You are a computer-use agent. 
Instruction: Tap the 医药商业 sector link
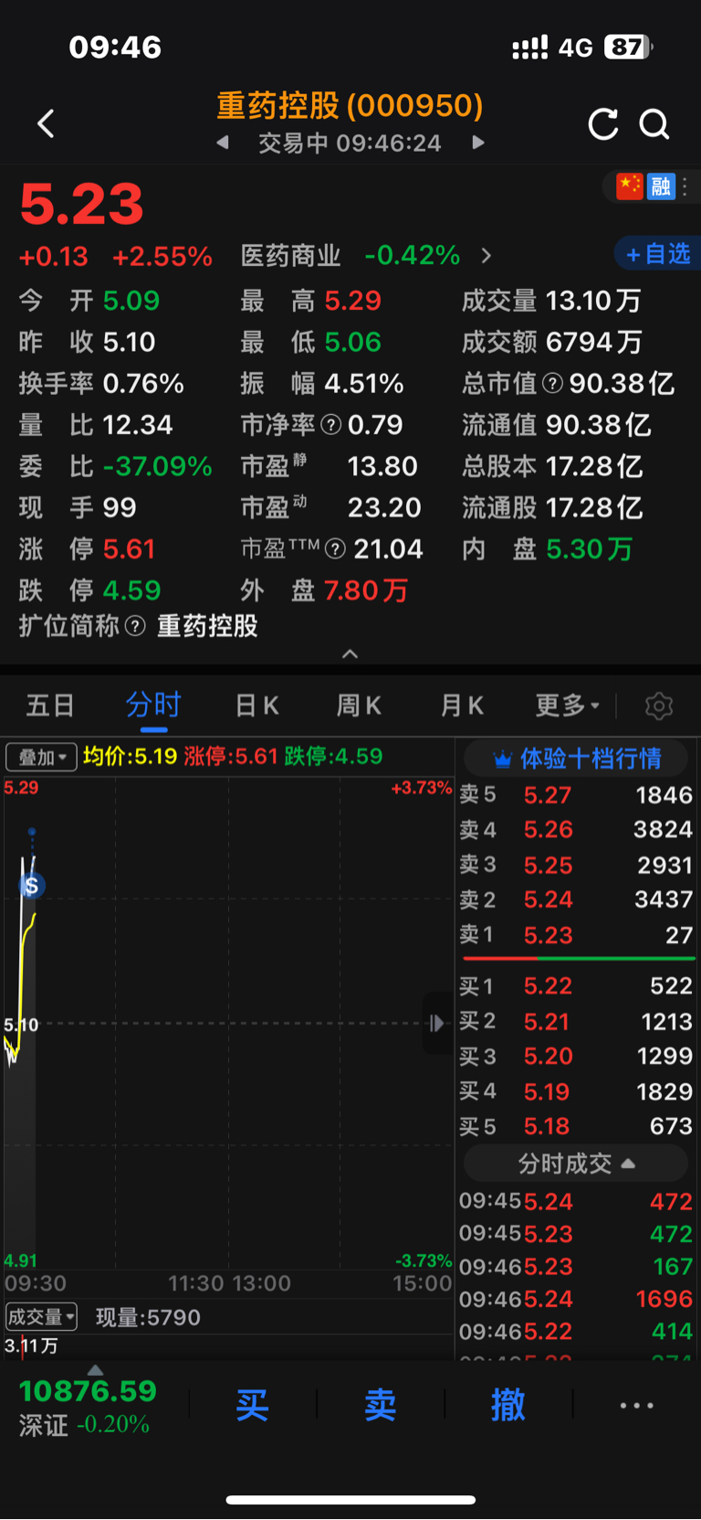[290, 255]
